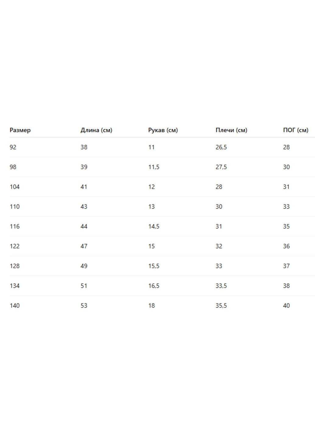The width and height of the screenshot is (315, 439).
Task: Click the 26,5 shoulder value for size 92
Action: coord(221,147)
